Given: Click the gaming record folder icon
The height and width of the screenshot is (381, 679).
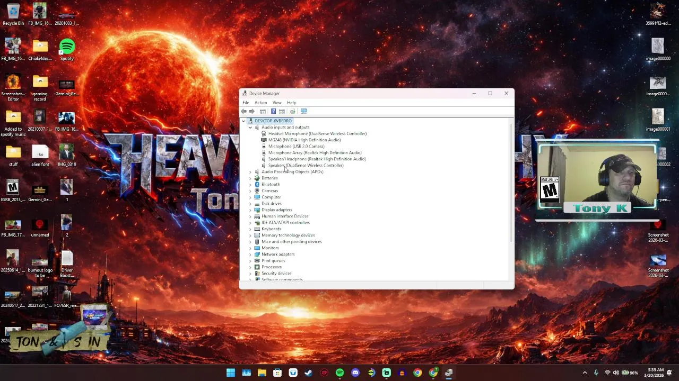Looking at the screenshot, I should point(40,88).
